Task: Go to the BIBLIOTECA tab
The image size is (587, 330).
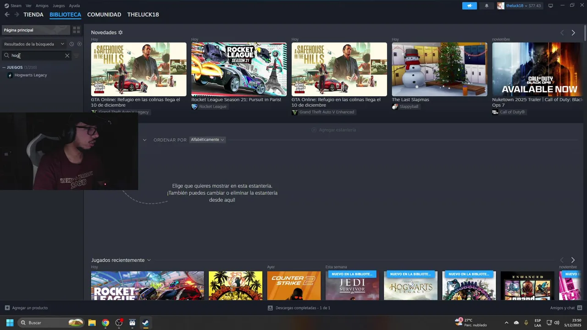Action: click(65, 15)
